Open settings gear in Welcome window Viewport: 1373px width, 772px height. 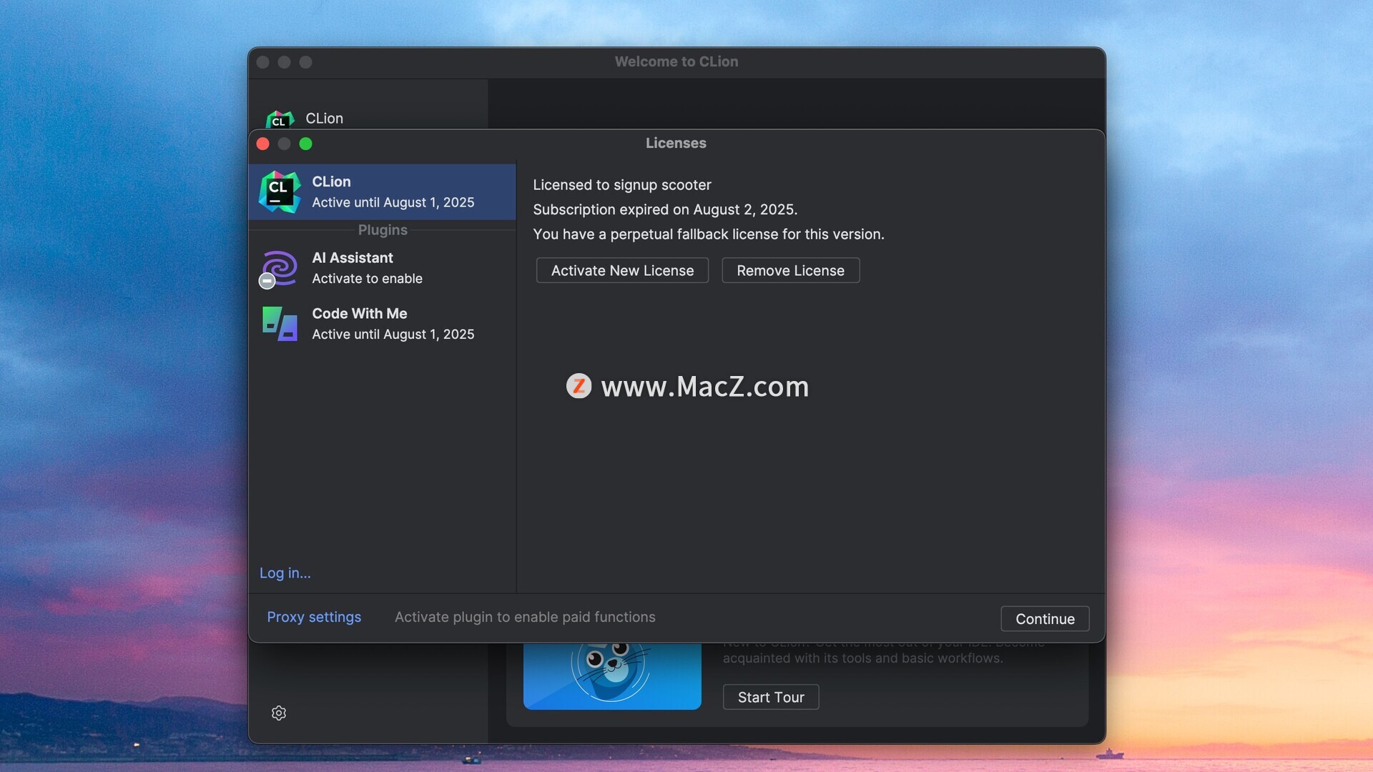point(279,713)
